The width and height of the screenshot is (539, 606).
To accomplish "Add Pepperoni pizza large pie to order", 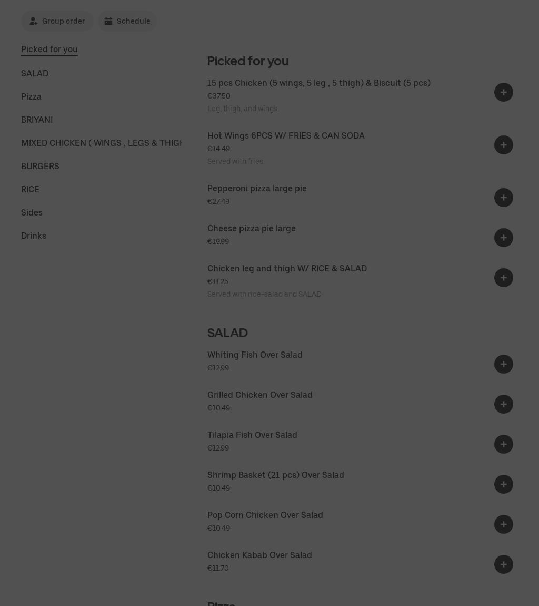I will point(503,198).
